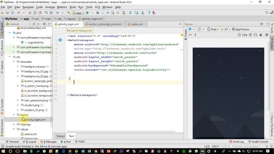
Task: Click the Undo toolbar icon
Action: click(x=19, y=13)
